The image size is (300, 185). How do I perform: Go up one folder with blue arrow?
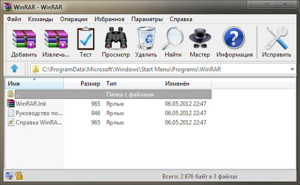pos(14,68)
